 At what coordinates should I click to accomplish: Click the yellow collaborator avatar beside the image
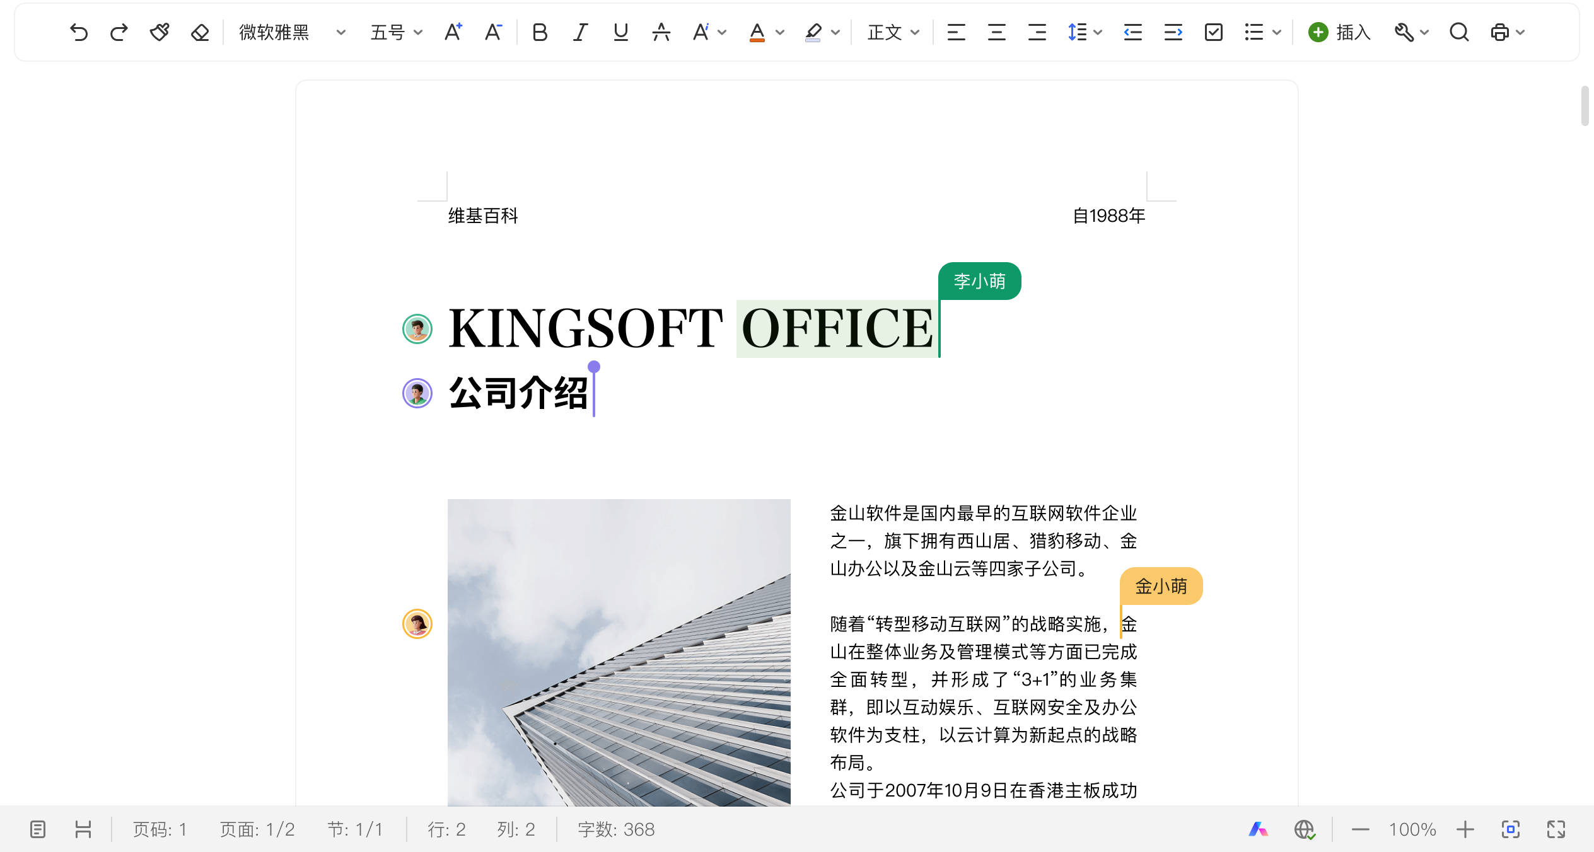tap(417, 624)
